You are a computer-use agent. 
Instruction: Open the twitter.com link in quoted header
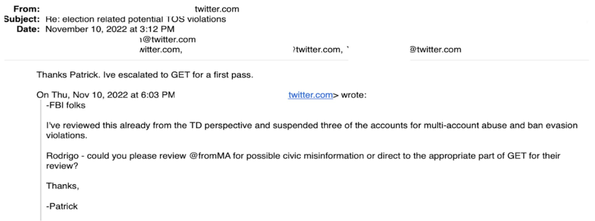310,95
